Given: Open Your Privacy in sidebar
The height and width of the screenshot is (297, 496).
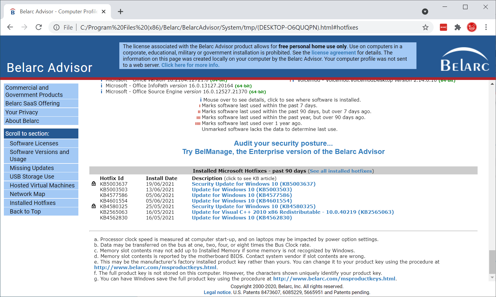Looking at the screenshot, I should [x=41, y=112].
